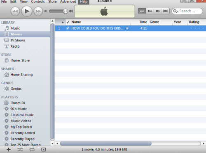Image resolution: width=206 pixels, height=153 pixels.
Task: Click the iTunes DJ disc icon
Action: click(7, 103)
